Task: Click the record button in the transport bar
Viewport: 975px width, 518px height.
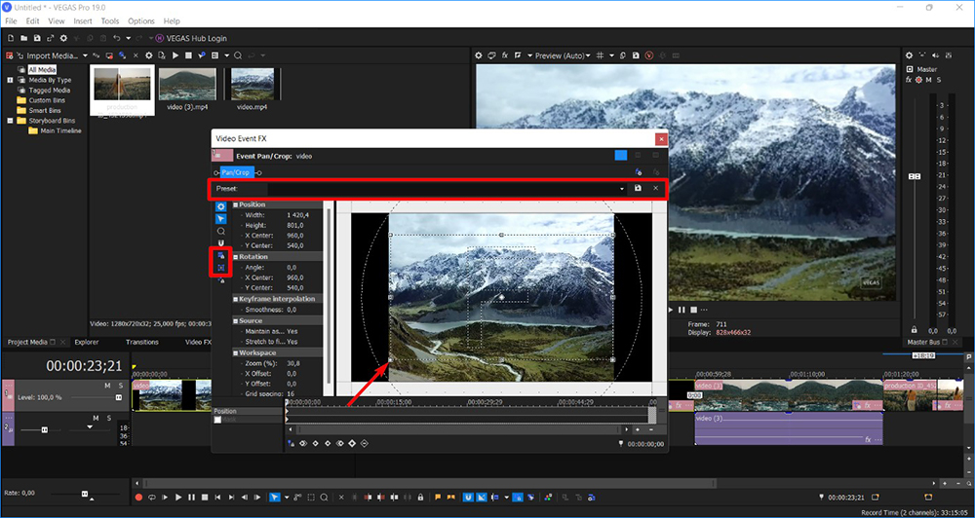Action: tap(138, 498)
